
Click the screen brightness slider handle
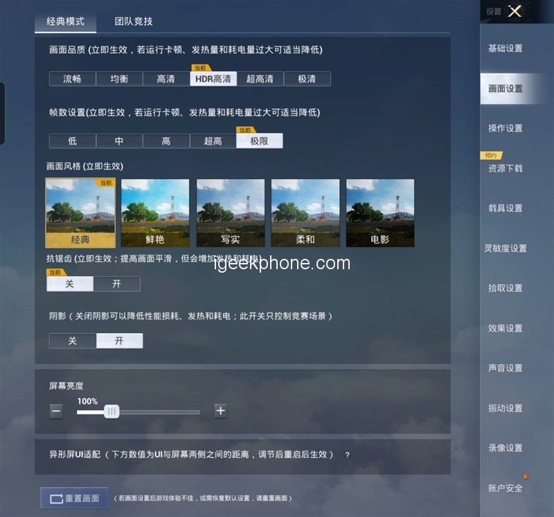point(111,412)
